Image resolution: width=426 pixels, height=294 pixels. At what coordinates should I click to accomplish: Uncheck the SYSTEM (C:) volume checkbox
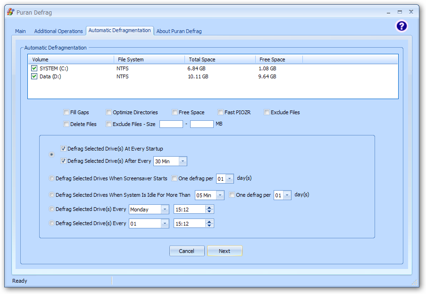[x=34, y=68]
